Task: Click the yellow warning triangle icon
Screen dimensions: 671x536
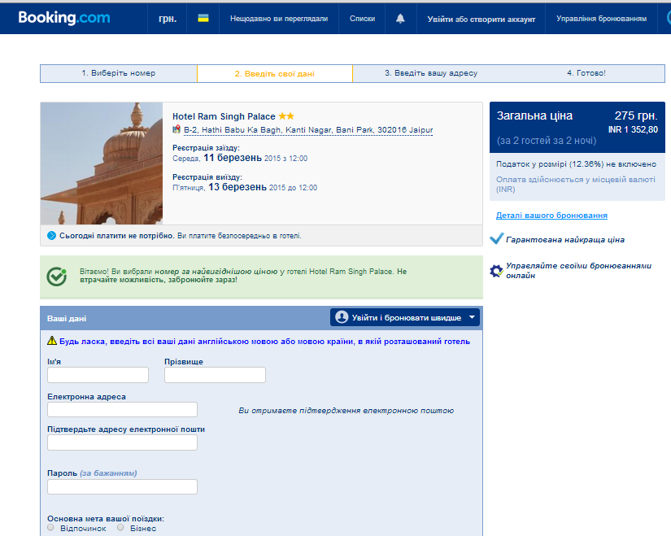Action: pyautogui.click(x=52, y=341)
